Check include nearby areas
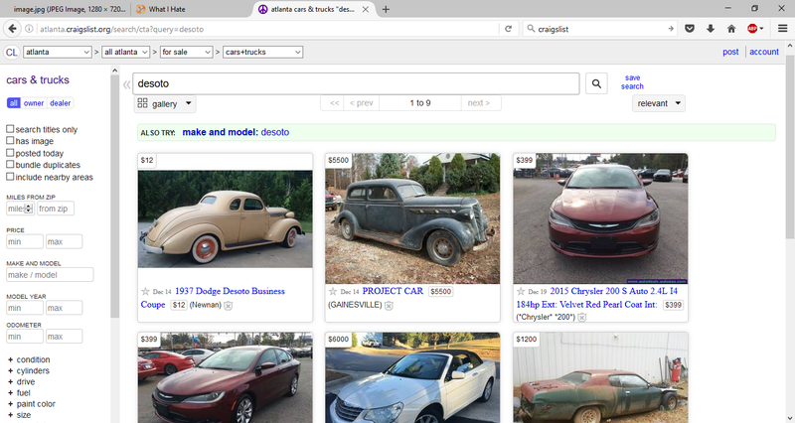795x423 pixels. 10,177
